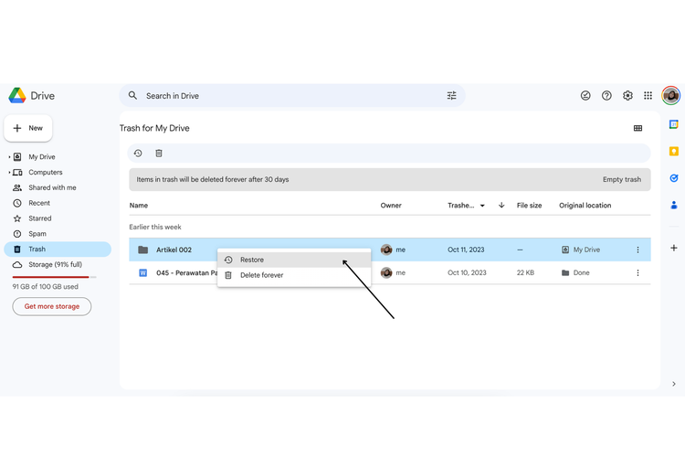Open the Settings gear icon
This screenshot has height=457, width=685.
(627, 96)
